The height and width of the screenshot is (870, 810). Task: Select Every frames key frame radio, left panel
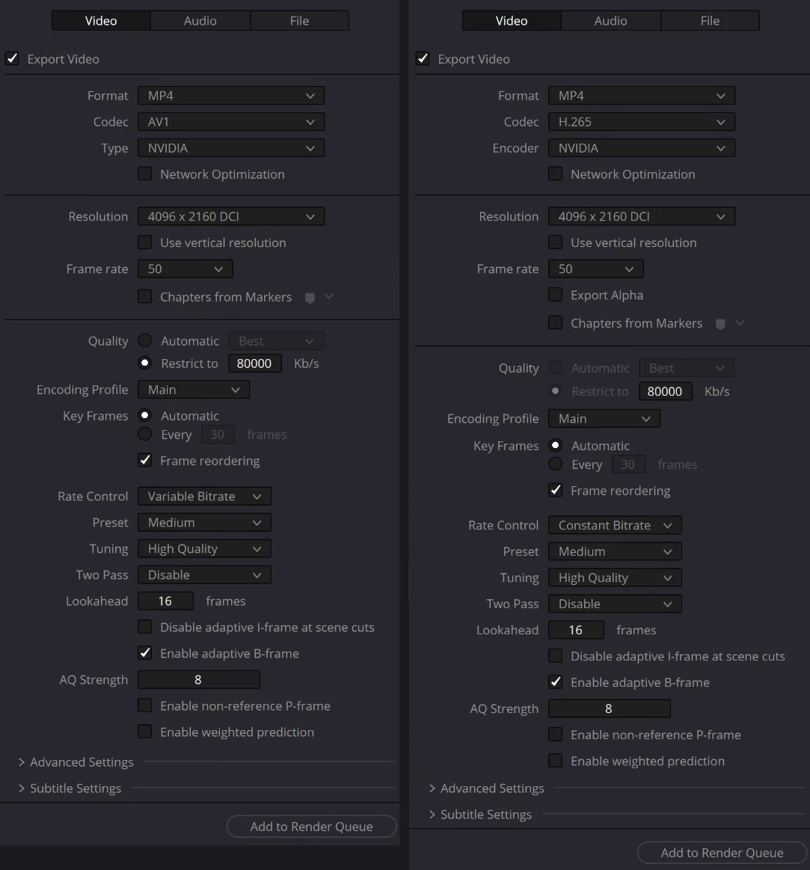145,434
